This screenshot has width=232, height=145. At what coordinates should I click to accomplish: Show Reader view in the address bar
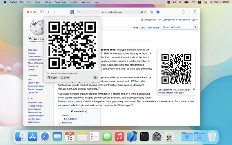tap(79, 12)
